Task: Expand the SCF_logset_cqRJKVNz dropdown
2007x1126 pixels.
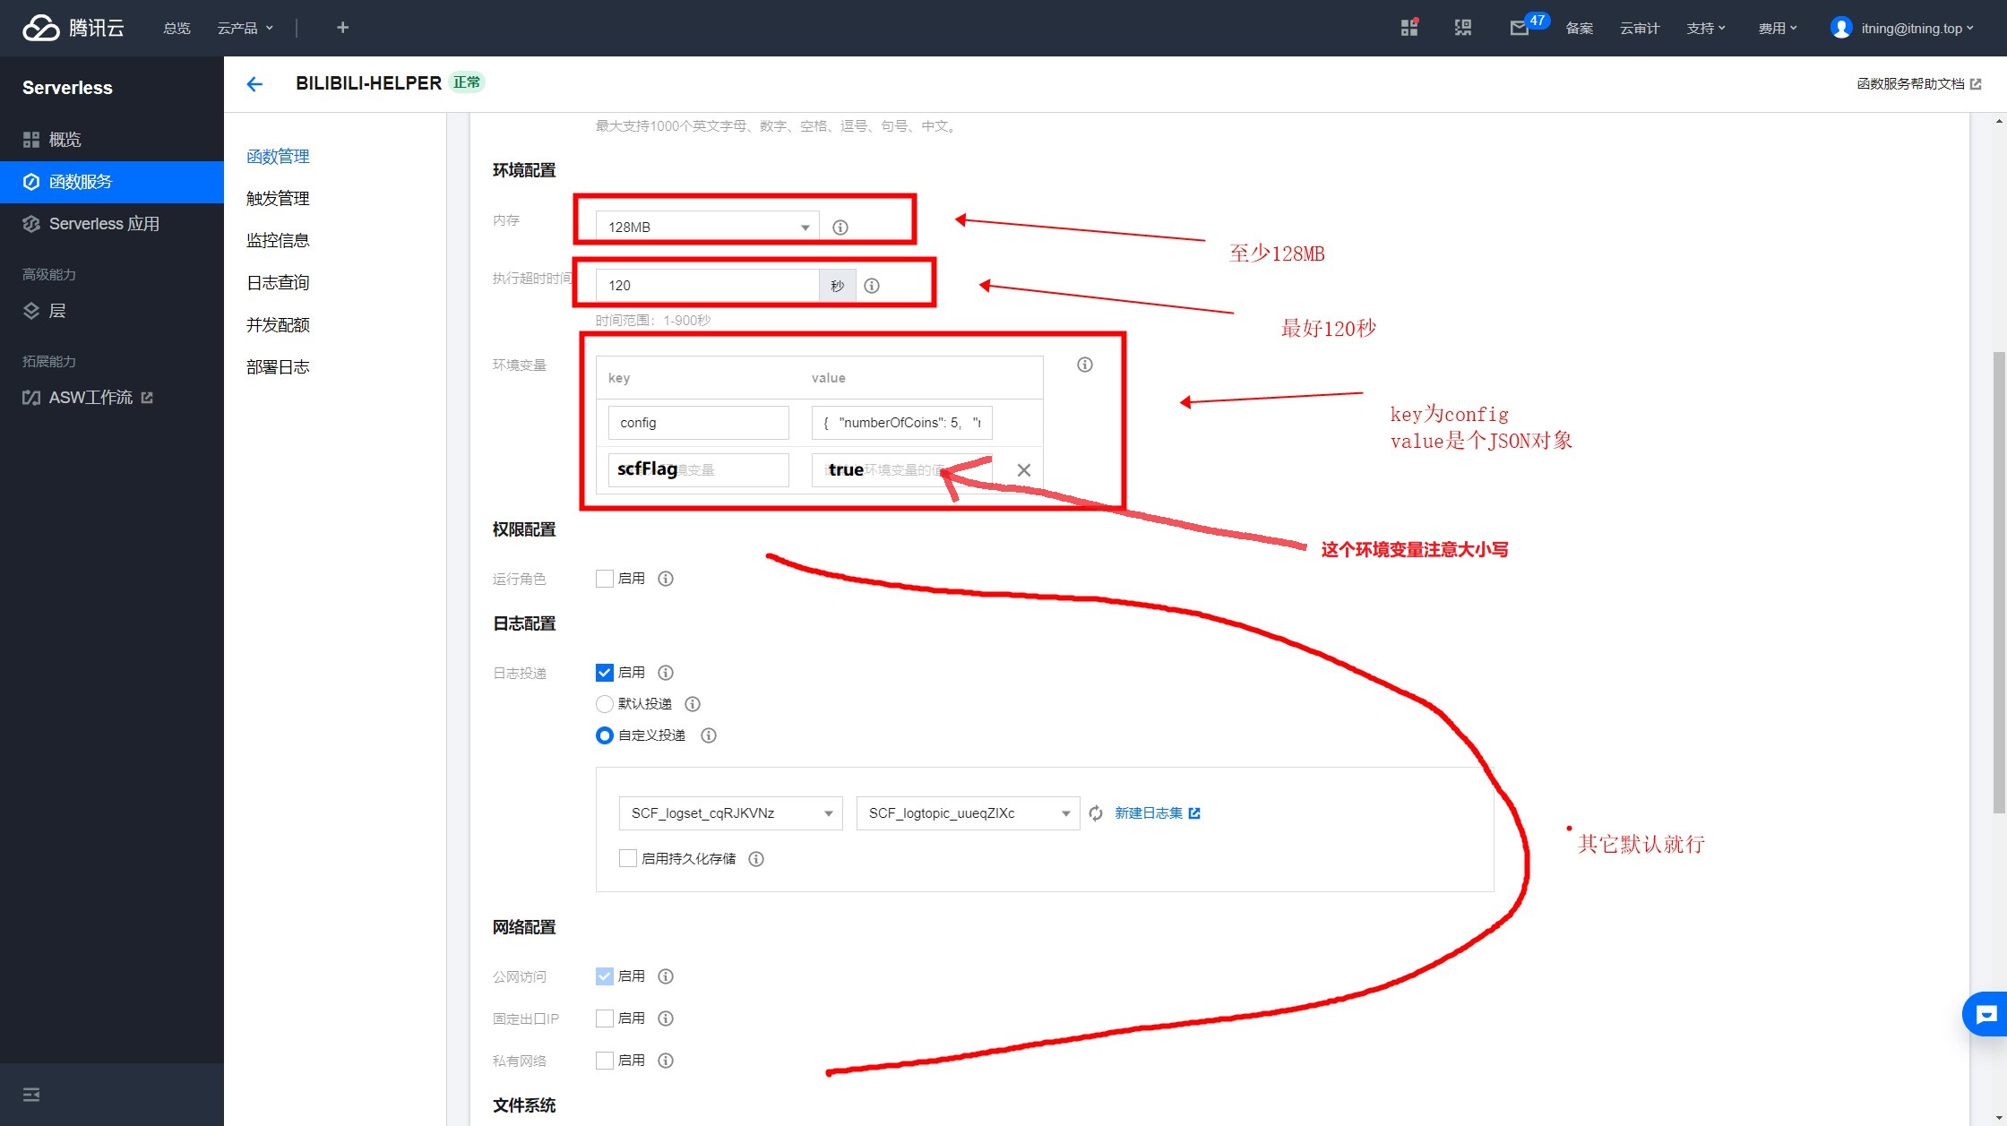Action: (x=730, y=813)
